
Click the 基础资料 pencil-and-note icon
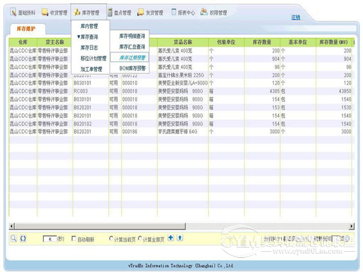[x=13, y=12]
